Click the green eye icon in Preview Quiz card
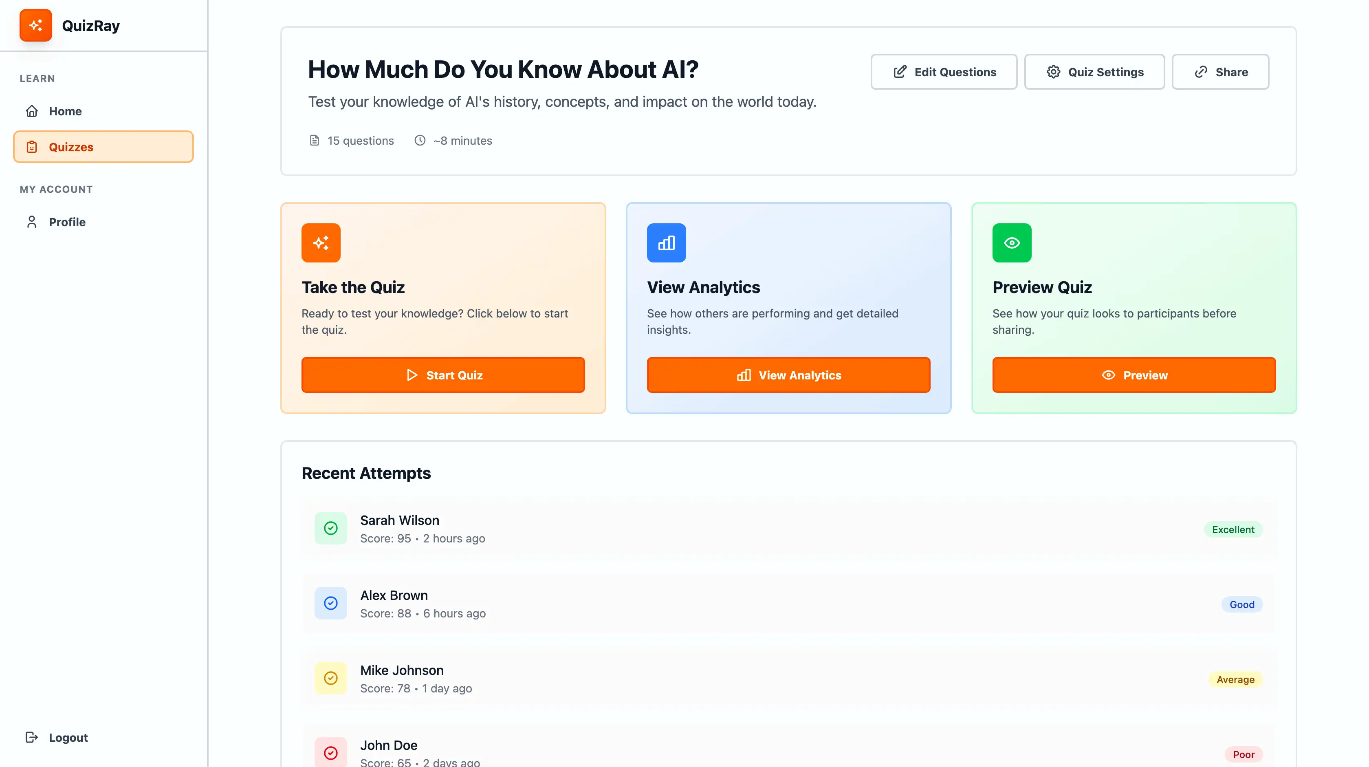This screenshot has height=767, width=1369. [x=1012, y=243]
